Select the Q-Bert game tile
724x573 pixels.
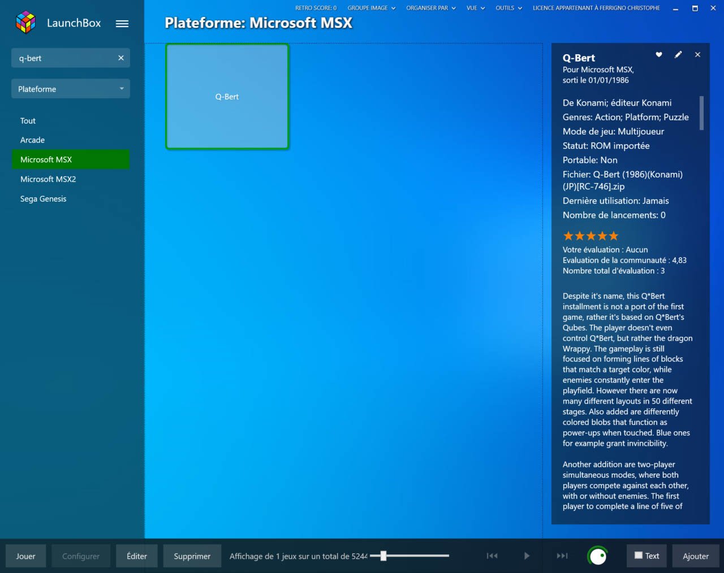pyautogui.click(x=227, y=97)
